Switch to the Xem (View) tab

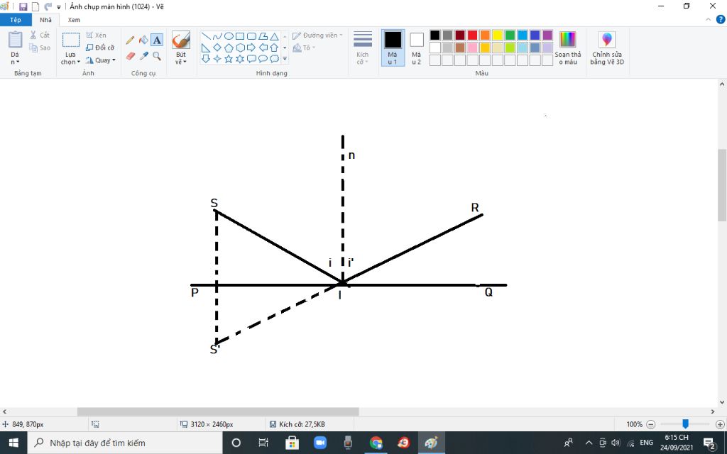(74, 20)
